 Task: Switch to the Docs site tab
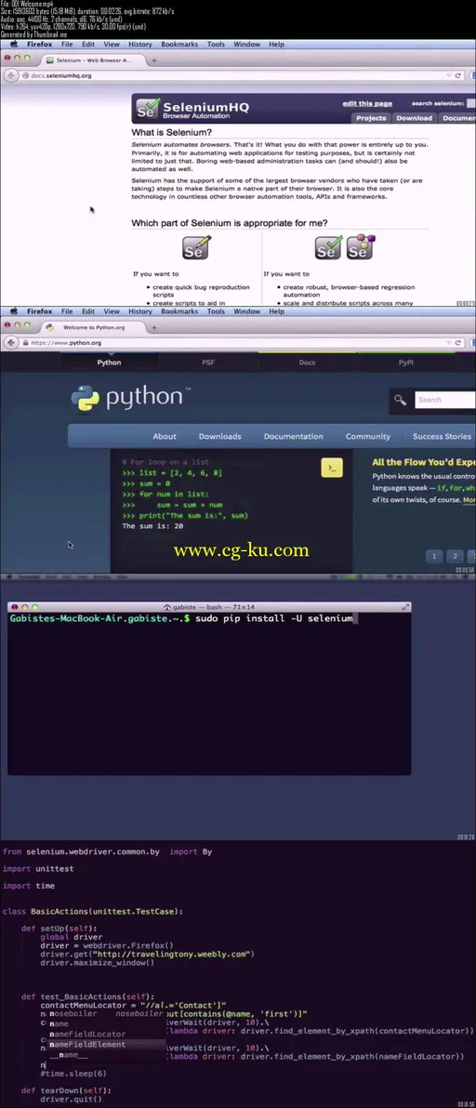[x=307, y=363]
